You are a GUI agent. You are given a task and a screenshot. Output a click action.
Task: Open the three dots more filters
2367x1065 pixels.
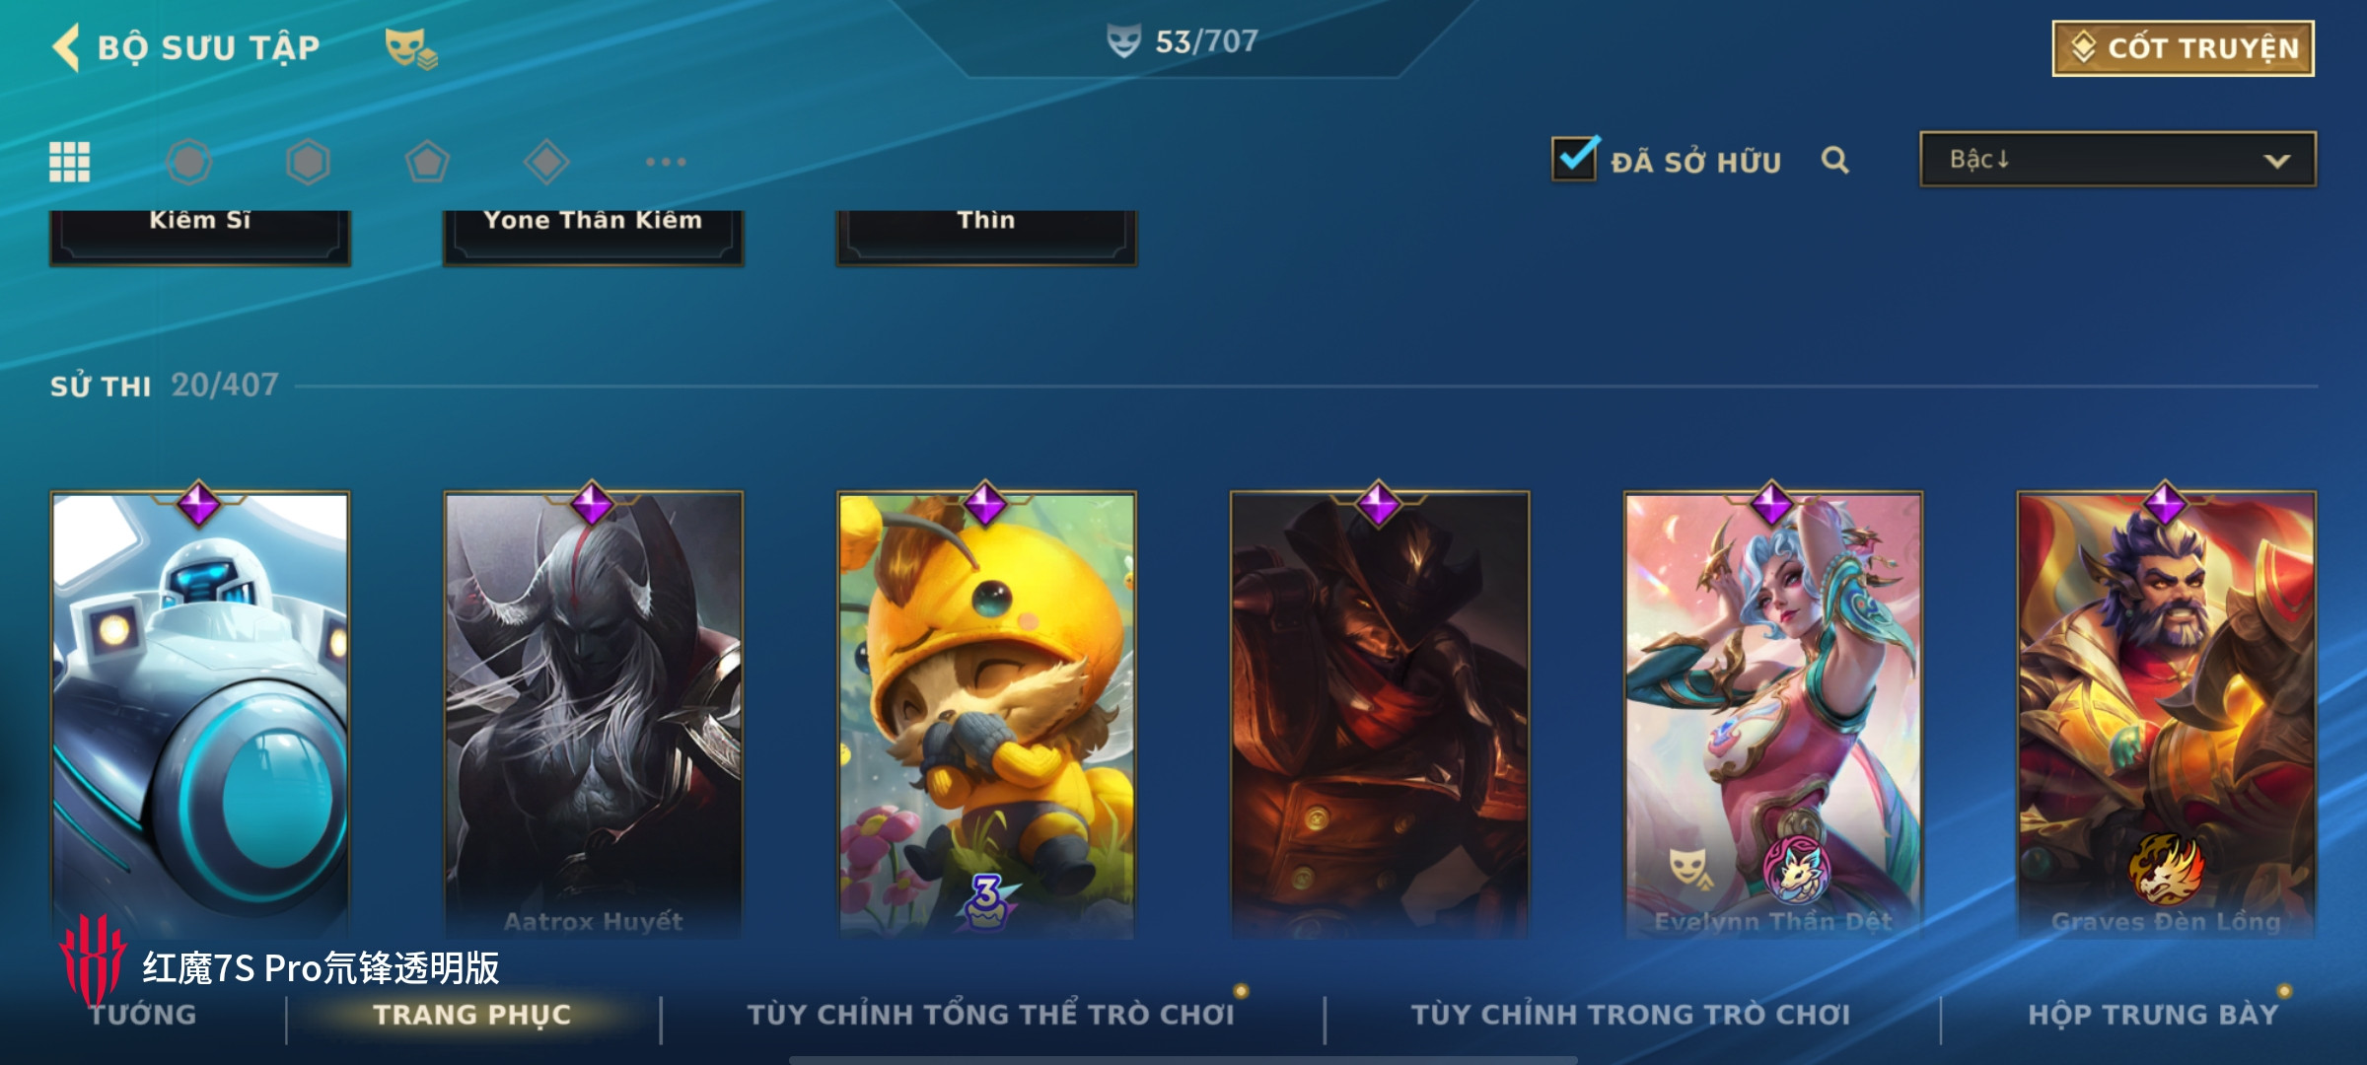pos(666,162)
